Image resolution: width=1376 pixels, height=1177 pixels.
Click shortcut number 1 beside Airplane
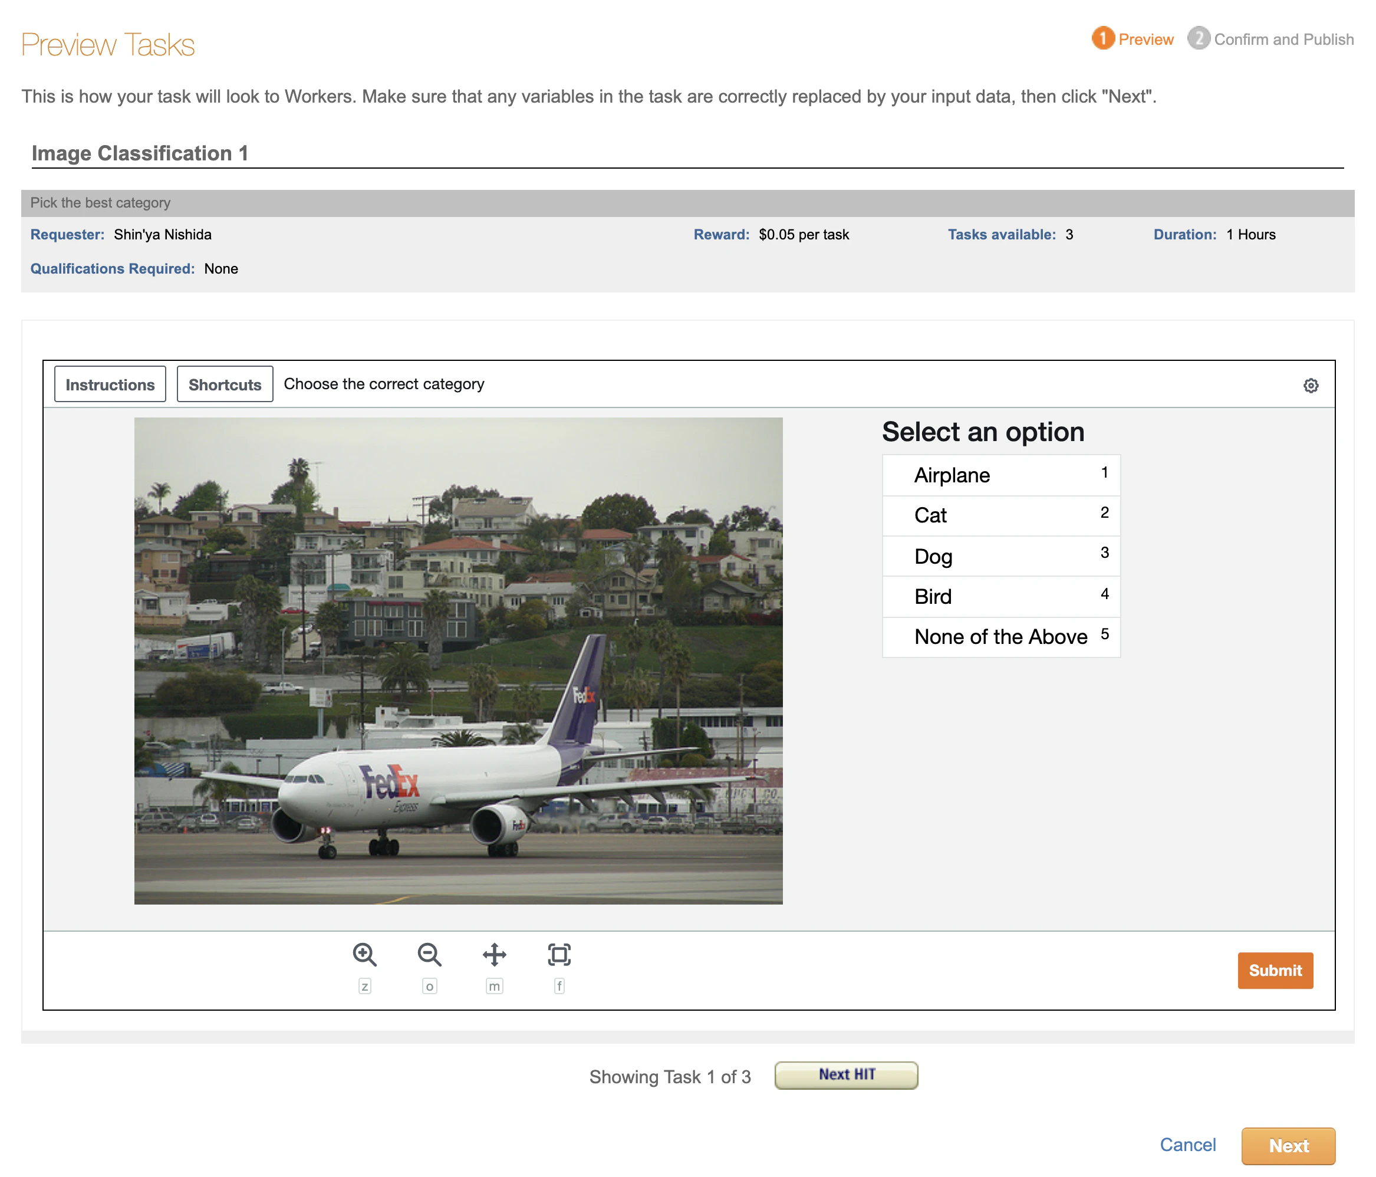[1104, 472]
